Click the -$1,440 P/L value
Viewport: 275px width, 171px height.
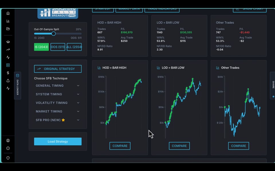[x=244, y=32]
